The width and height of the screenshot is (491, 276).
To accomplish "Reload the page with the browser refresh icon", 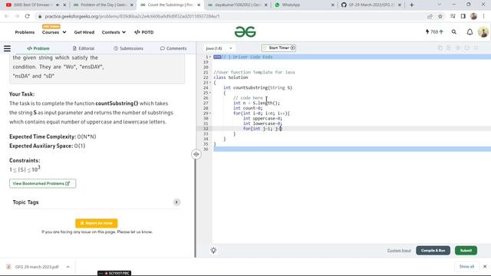I will (x=28, y=16).
